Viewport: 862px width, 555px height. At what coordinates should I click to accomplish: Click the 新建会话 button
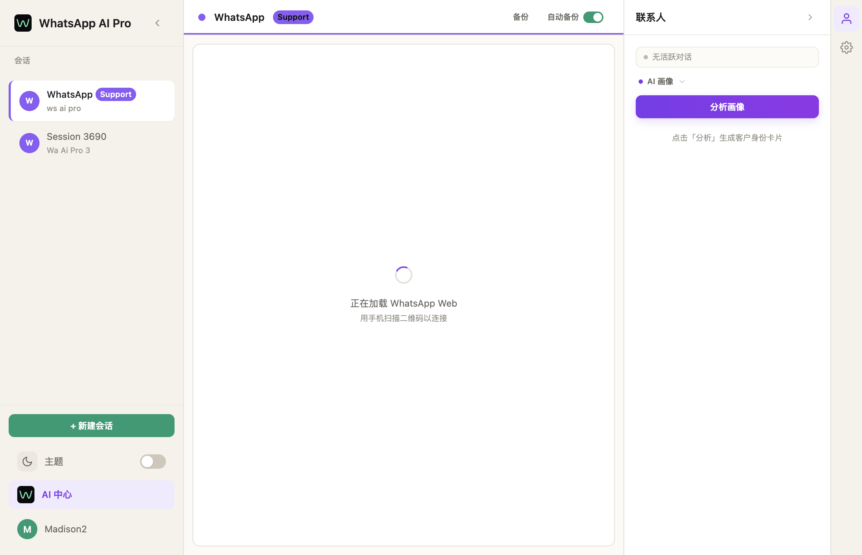point(92,426)
